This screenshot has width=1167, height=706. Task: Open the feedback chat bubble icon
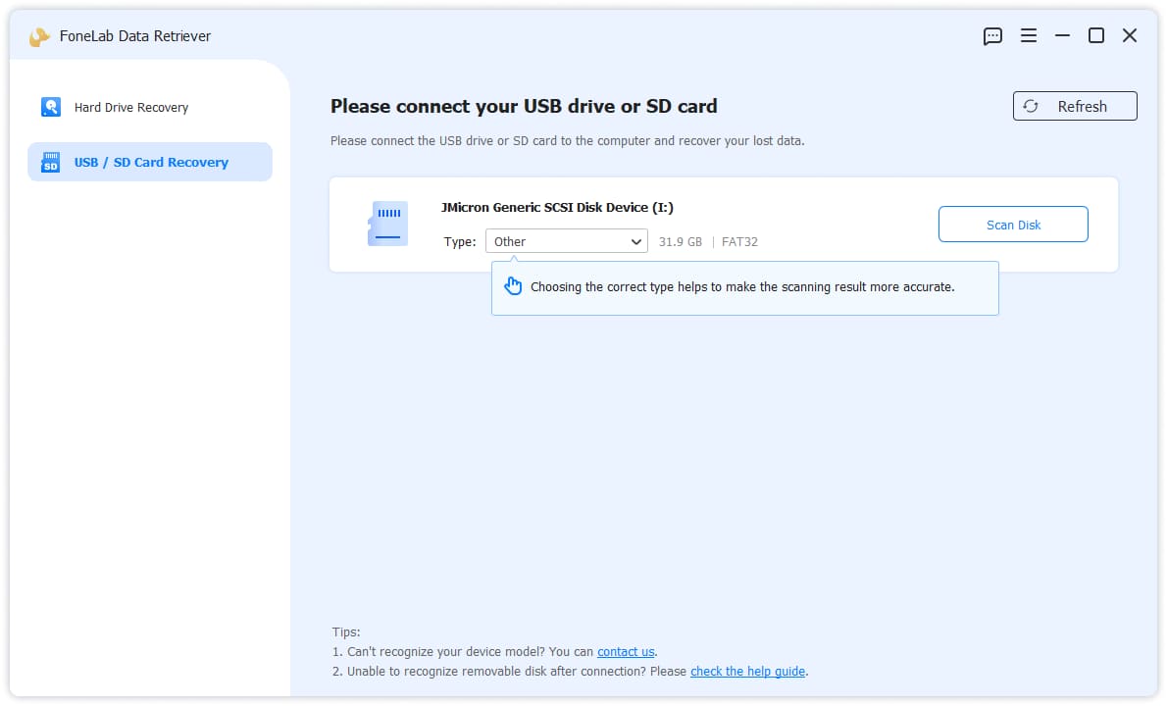(x=992, y=35)
